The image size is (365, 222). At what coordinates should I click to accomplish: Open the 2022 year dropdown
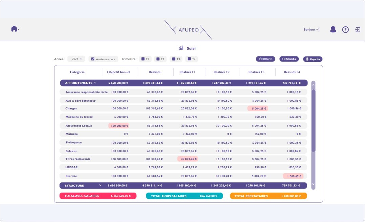coord(76,59)
